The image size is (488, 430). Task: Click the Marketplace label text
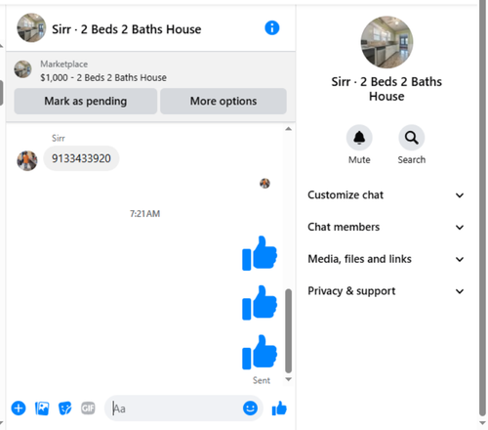pos(64,64)
